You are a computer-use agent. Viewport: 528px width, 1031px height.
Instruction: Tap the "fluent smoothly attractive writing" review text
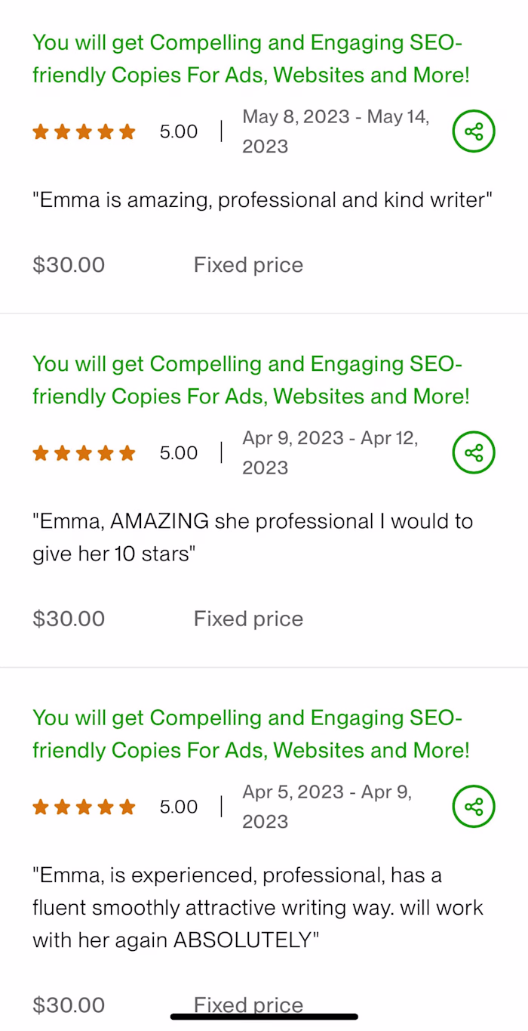257,908
